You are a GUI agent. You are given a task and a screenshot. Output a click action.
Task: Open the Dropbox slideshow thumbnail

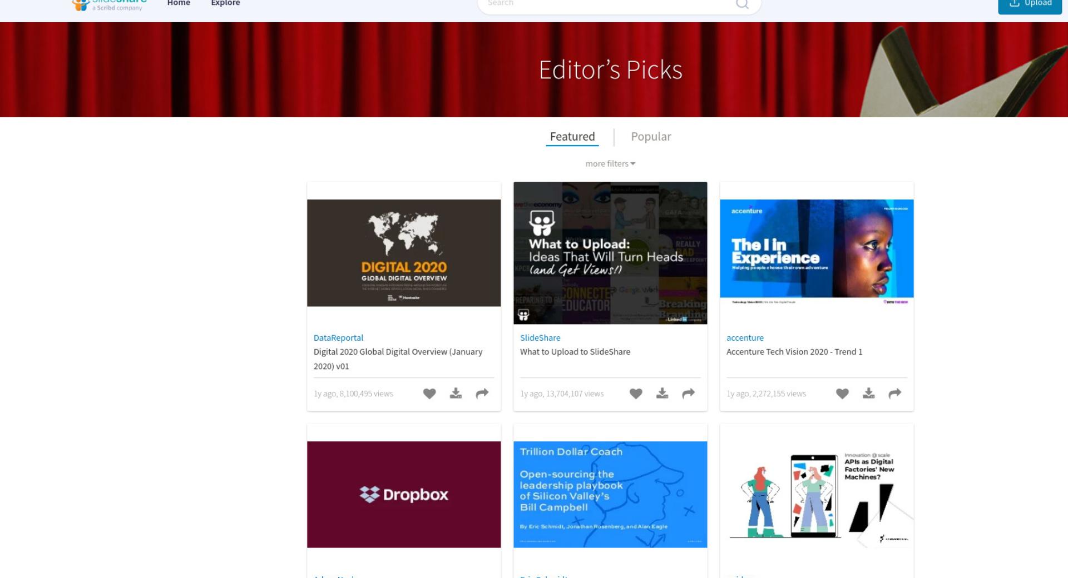404,495
